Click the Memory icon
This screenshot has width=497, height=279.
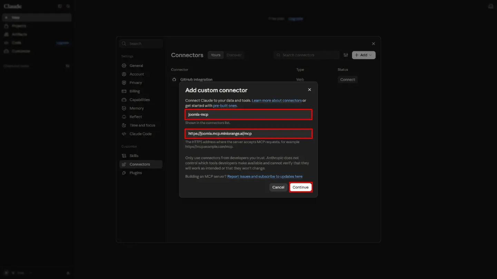124,108
